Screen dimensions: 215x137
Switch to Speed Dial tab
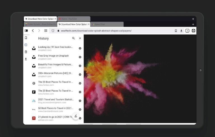pyautogui.click(x=107, y=24)
